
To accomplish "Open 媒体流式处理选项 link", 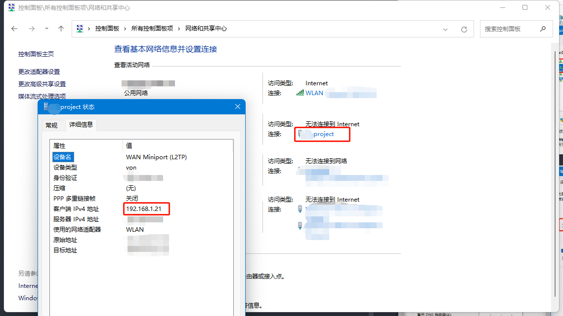I will (x=42, y=96).
